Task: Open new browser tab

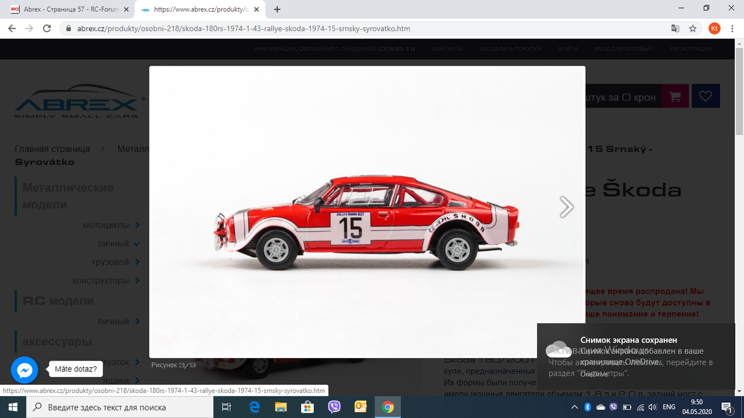Action: point(277,9)
